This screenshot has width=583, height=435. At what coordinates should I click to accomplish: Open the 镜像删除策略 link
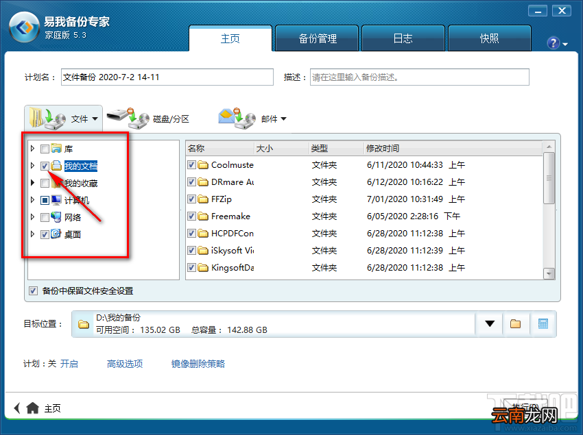click(198, 364)
